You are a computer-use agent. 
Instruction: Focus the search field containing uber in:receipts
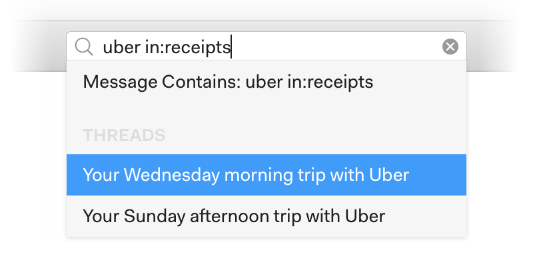tap(266, 47)
